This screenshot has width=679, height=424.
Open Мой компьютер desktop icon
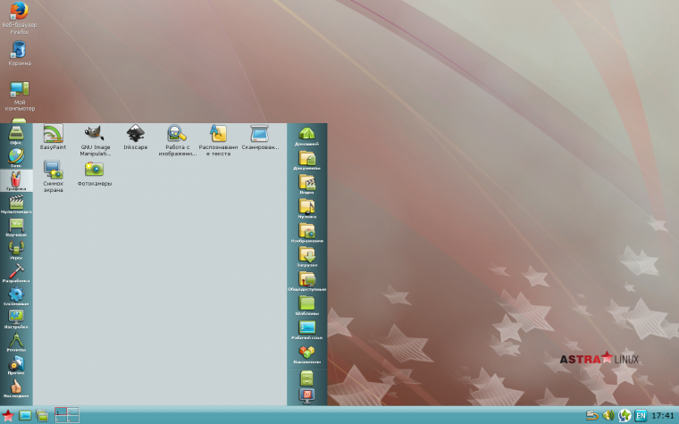[20, 96]
